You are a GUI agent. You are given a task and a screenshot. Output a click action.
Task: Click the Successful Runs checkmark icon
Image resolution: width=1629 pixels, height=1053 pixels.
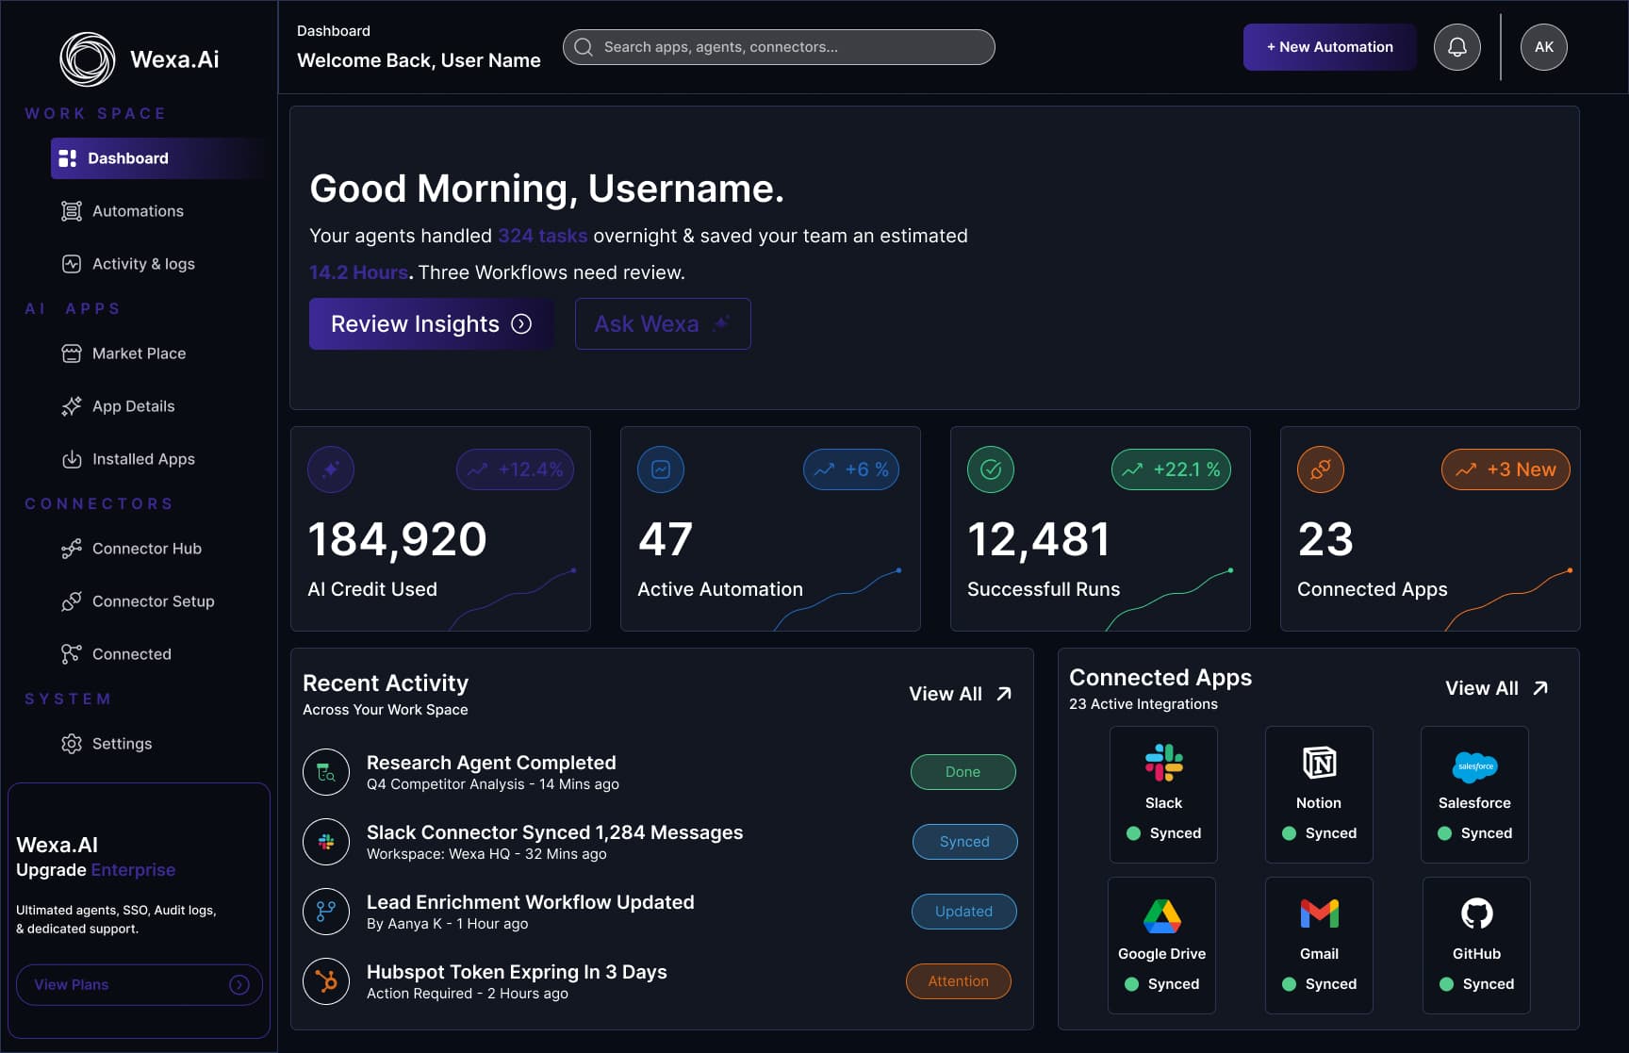pos(991,469)
